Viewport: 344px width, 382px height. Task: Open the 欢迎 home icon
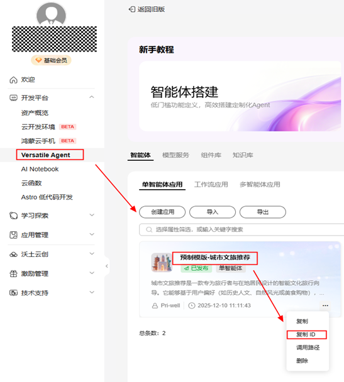[13, 80]
